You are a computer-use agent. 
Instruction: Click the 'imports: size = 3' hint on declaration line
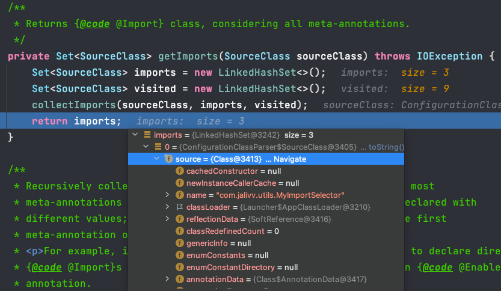[x=395, y=73]
